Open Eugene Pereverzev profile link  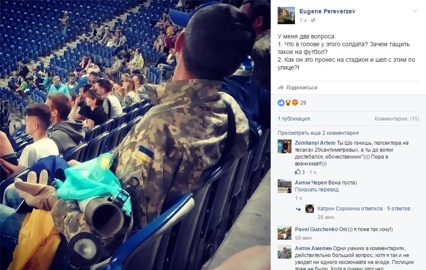click(x=327, y=11)
